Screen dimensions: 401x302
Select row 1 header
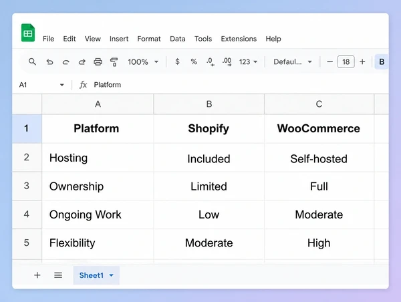pyautogui.click(x=27, y=128)
